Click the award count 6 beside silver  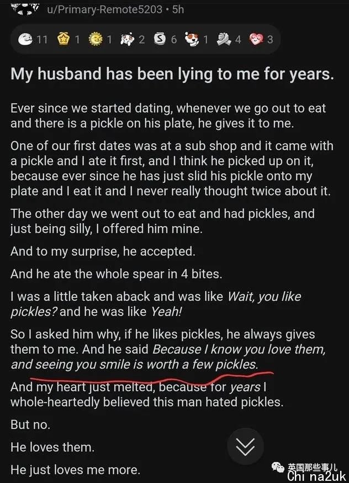point(174,39)
